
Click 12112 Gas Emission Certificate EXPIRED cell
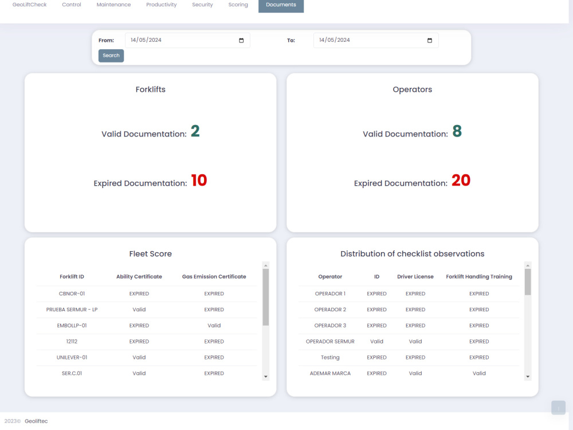tap(214, 342)
